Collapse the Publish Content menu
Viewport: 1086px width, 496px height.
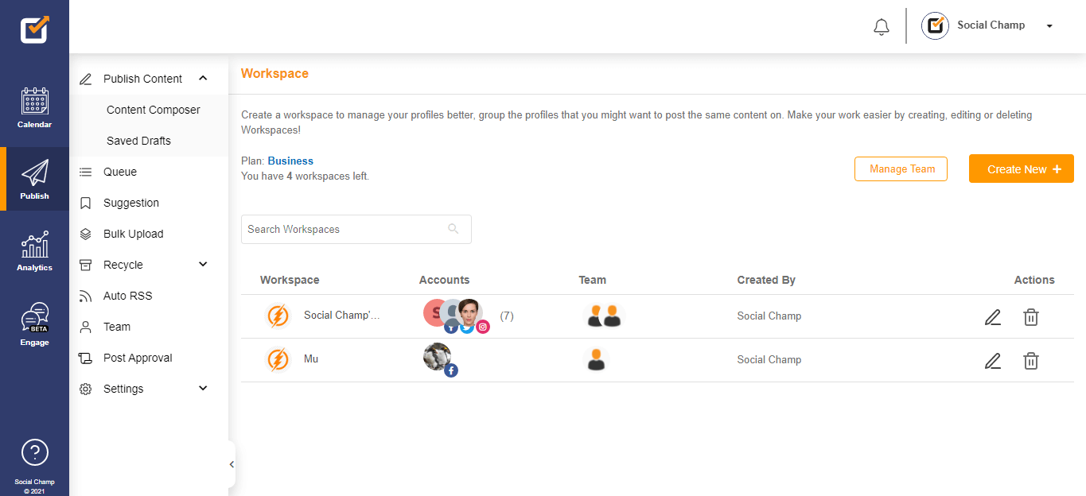tap(203, 78)
